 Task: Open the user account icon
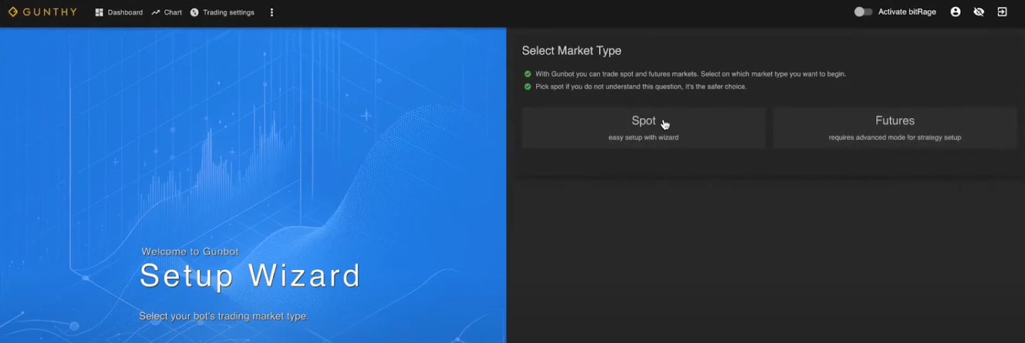click(x=955, y=12)
